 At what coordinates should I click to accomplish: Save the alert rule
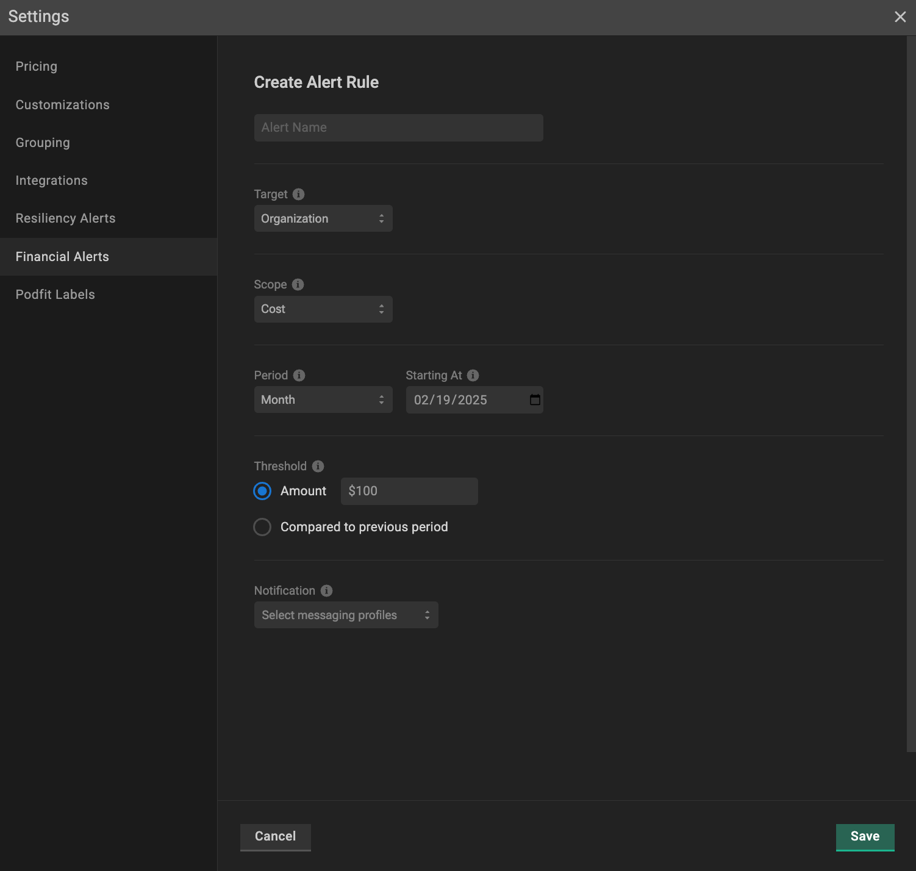(x=864, y=836)
